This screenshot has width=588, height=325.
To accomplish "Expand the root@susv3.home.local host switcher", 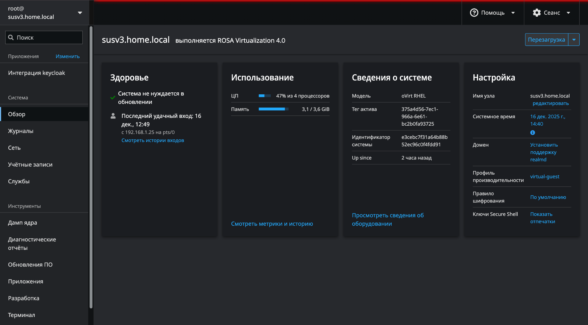I will [80, 13].
